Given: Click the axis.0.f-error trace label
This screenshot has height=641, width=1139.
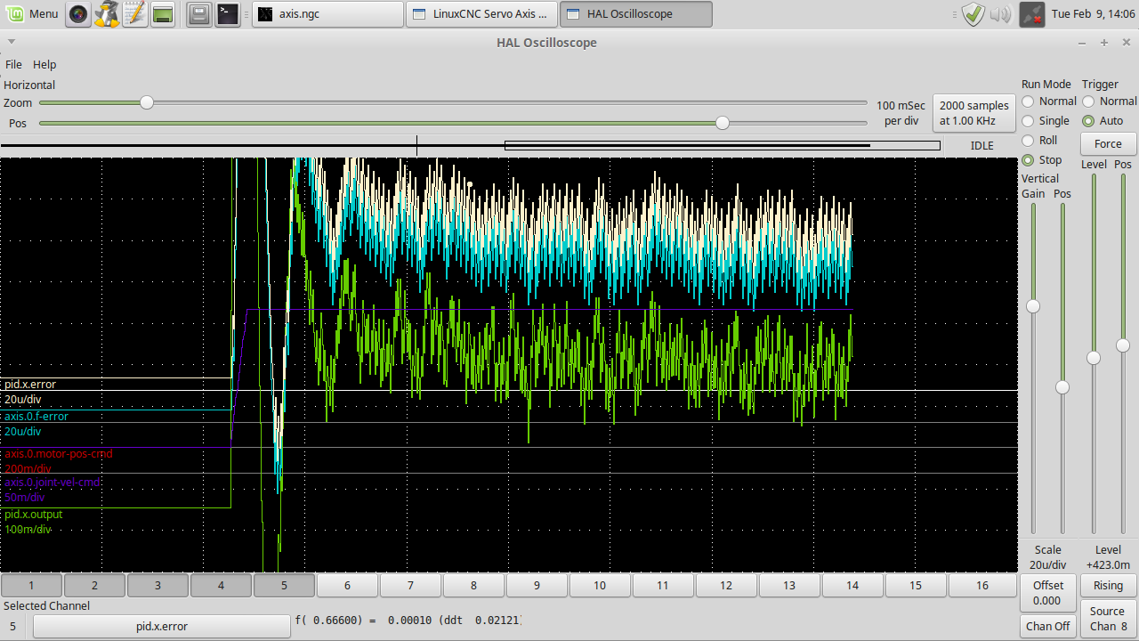Looking at the screenshot, I should click(x=36, y=417).
